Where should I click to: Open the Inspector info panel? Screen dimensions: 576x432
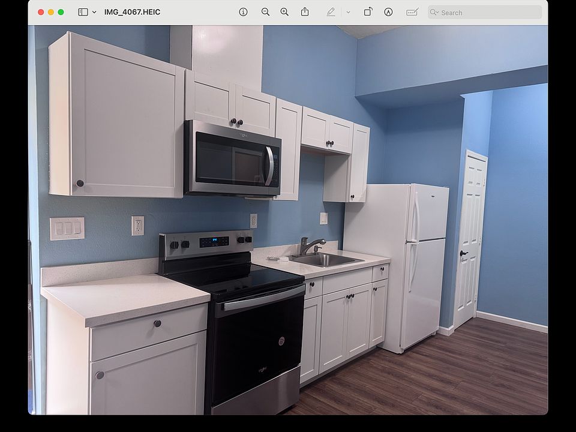[243, 12]
